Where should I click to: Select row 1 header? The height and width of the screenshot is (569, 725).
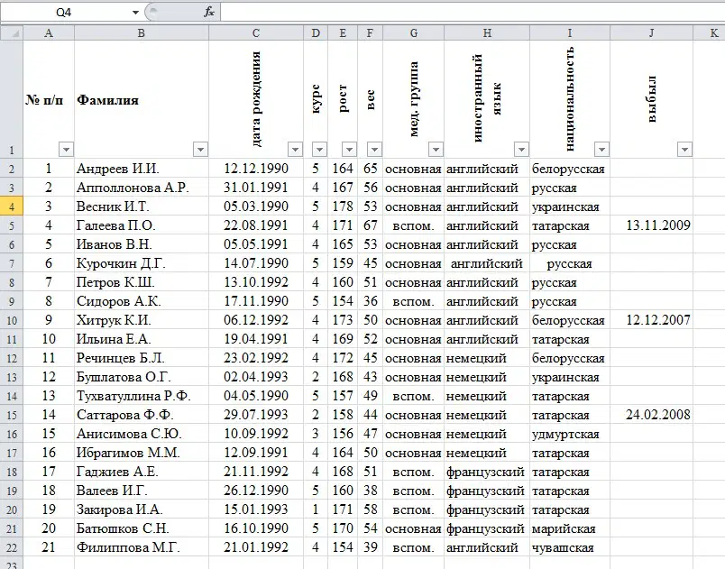pyautogui.click(x=12, y=99)
